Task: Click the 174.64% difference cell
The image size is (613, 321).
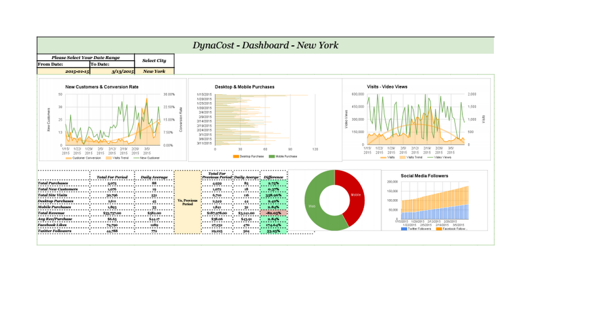Action: [x=273, y=225]
